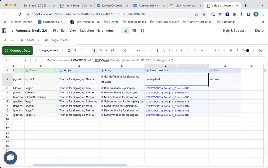The image size is (268, 168).
Task: Add a new sheet with the plus icon
Action: click(5, 40)
